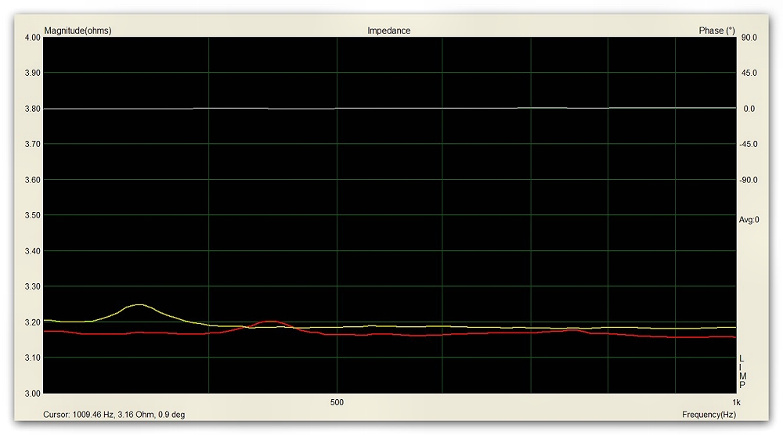Click the 3.80 magnitude tick label
Image resolution: width=783 pixels, height=435 pixels.
pyautogui.click(x=31, y=109)
